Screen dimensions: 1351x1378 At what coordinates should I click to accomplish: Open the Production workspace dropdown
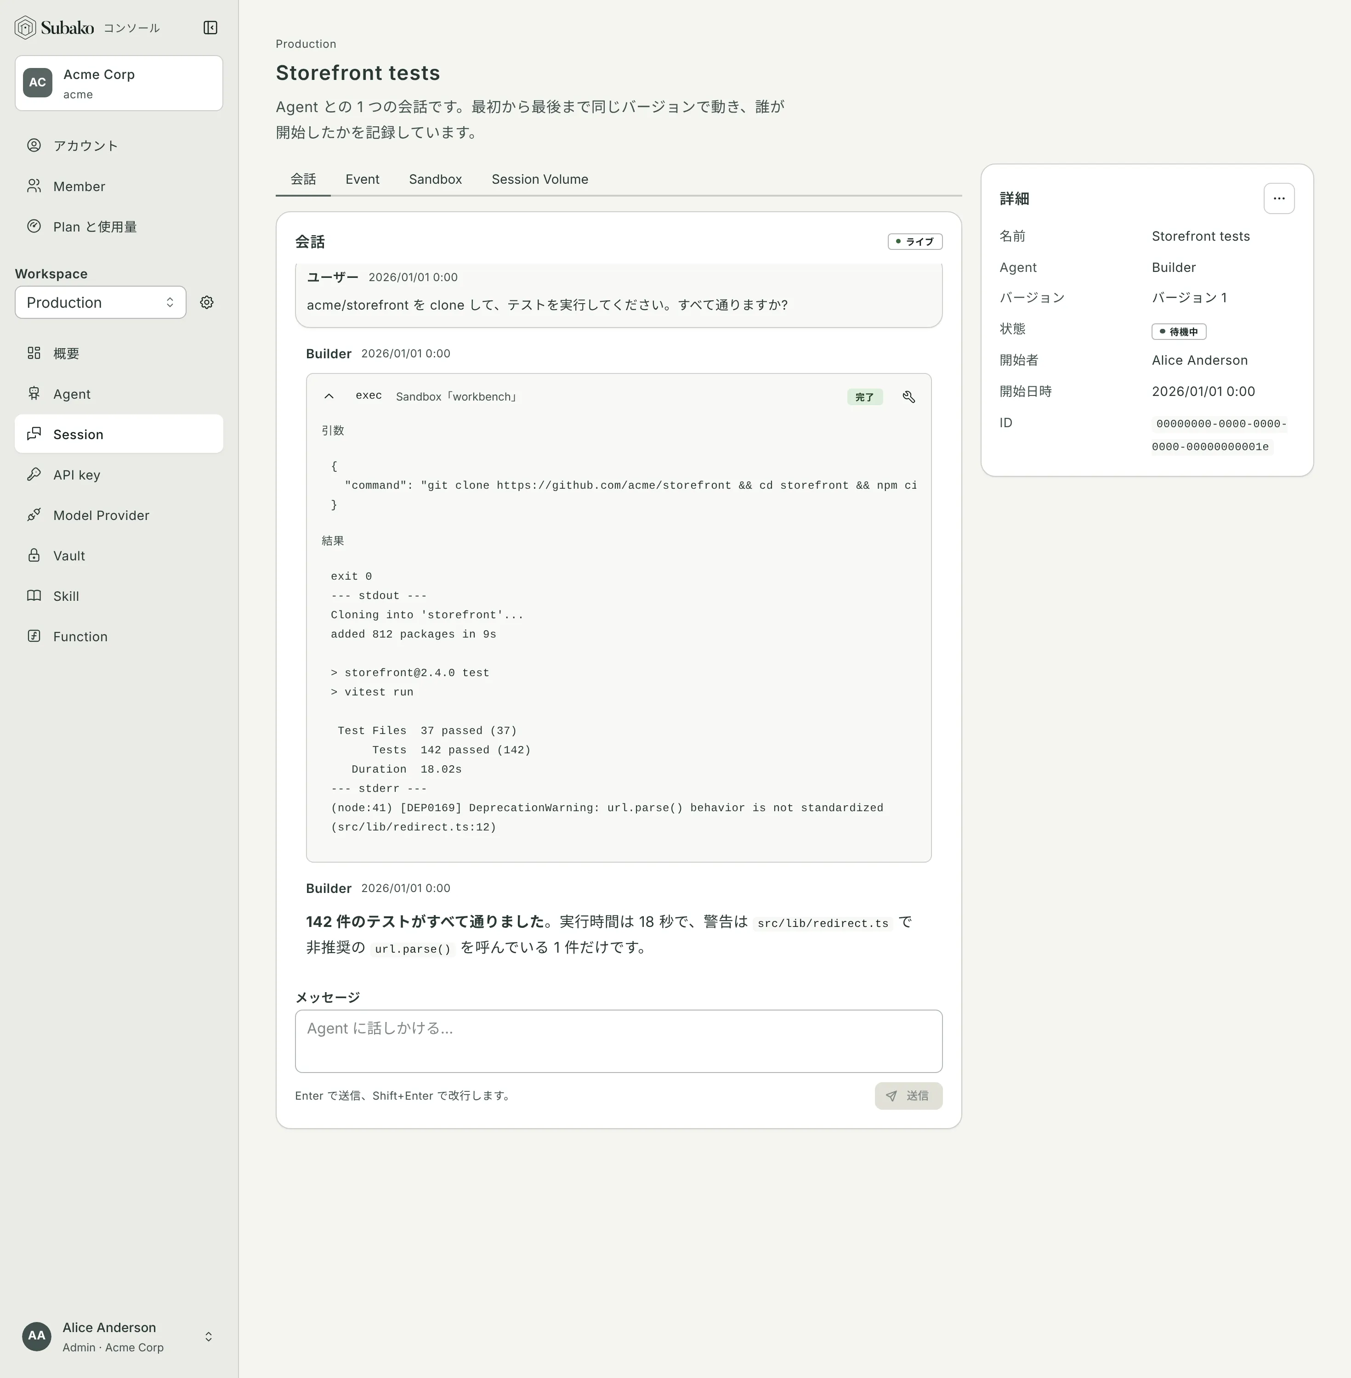(x=100, y=302)
